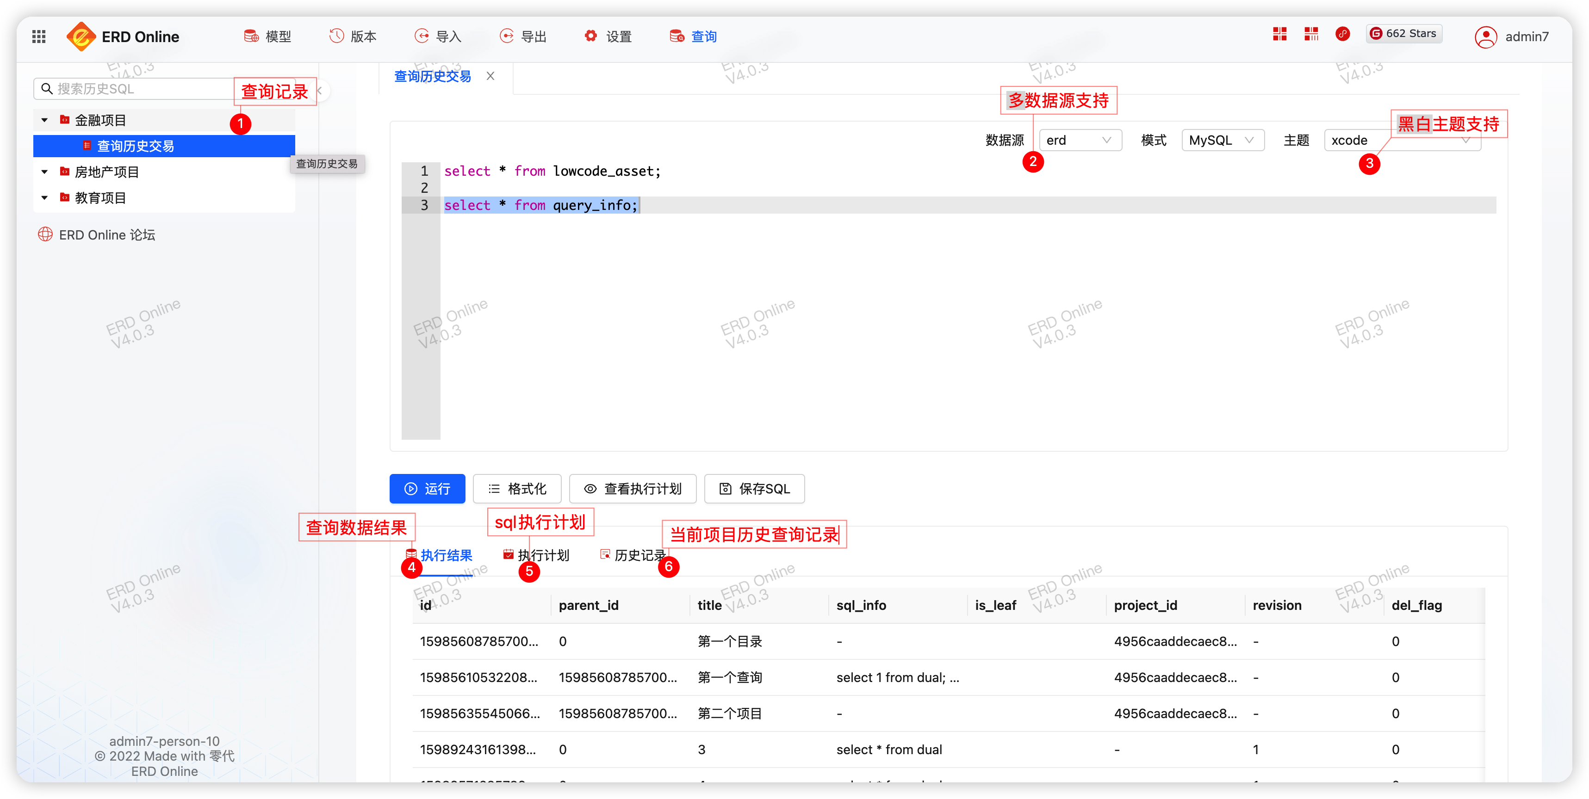Image resolution: width=1589 pixels, height=799 pixels.
Task: Click the apps grid icon
Action: pyautogui.click(x=39, y=37)
